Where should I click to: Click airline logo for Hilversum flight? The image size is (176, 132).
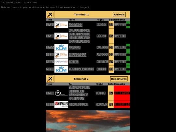[61, 54]
